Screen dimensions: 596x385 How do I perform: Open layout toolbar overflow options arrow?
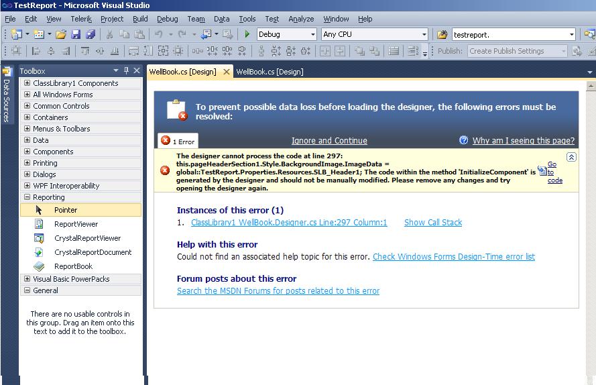tap(425, 51)
